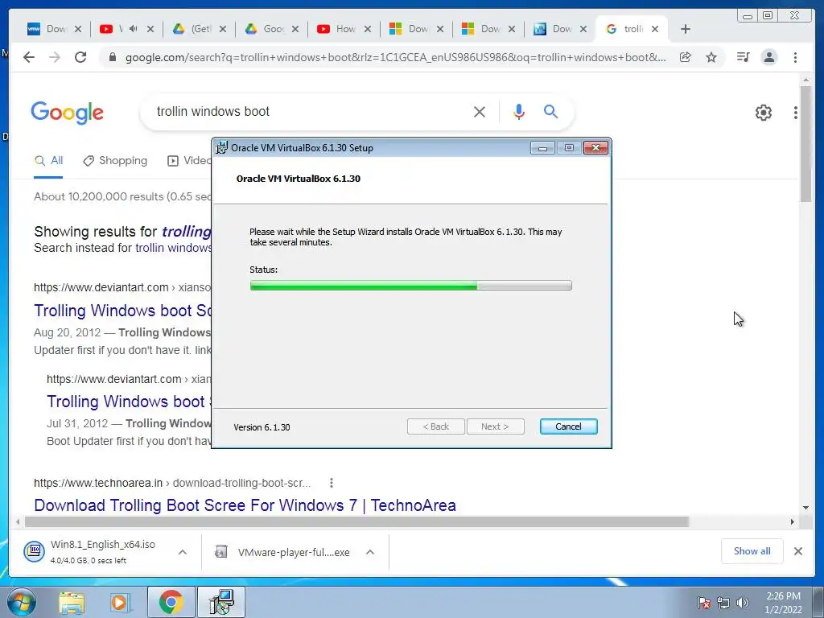Cancel the VirtualBox installation

(568, 426)
